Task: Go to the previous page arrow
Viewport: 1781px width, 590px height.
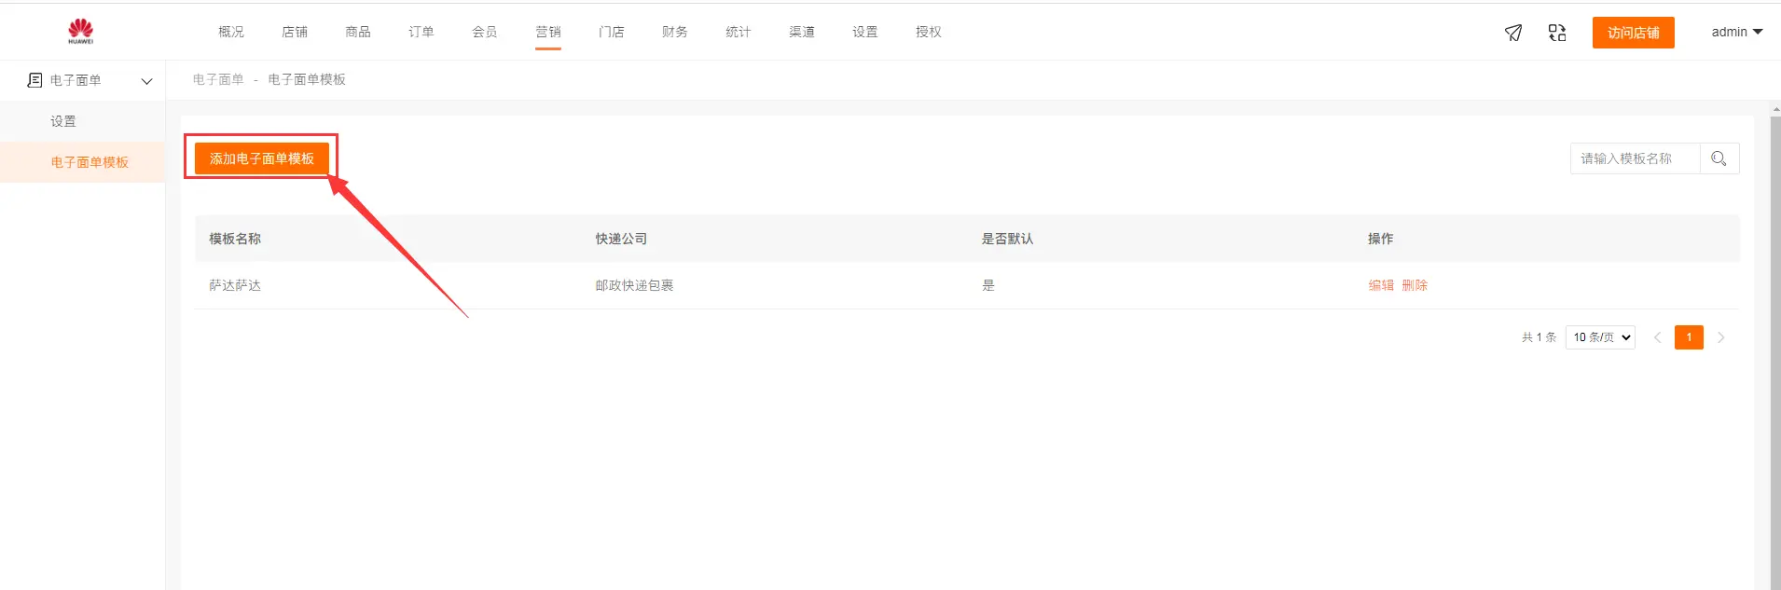Action: pos(1657,337)
